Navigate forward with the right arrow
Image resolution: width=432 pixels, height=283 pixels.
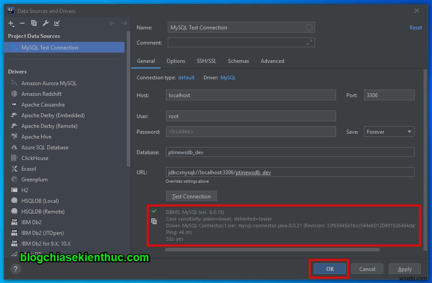tap(124, 23)
